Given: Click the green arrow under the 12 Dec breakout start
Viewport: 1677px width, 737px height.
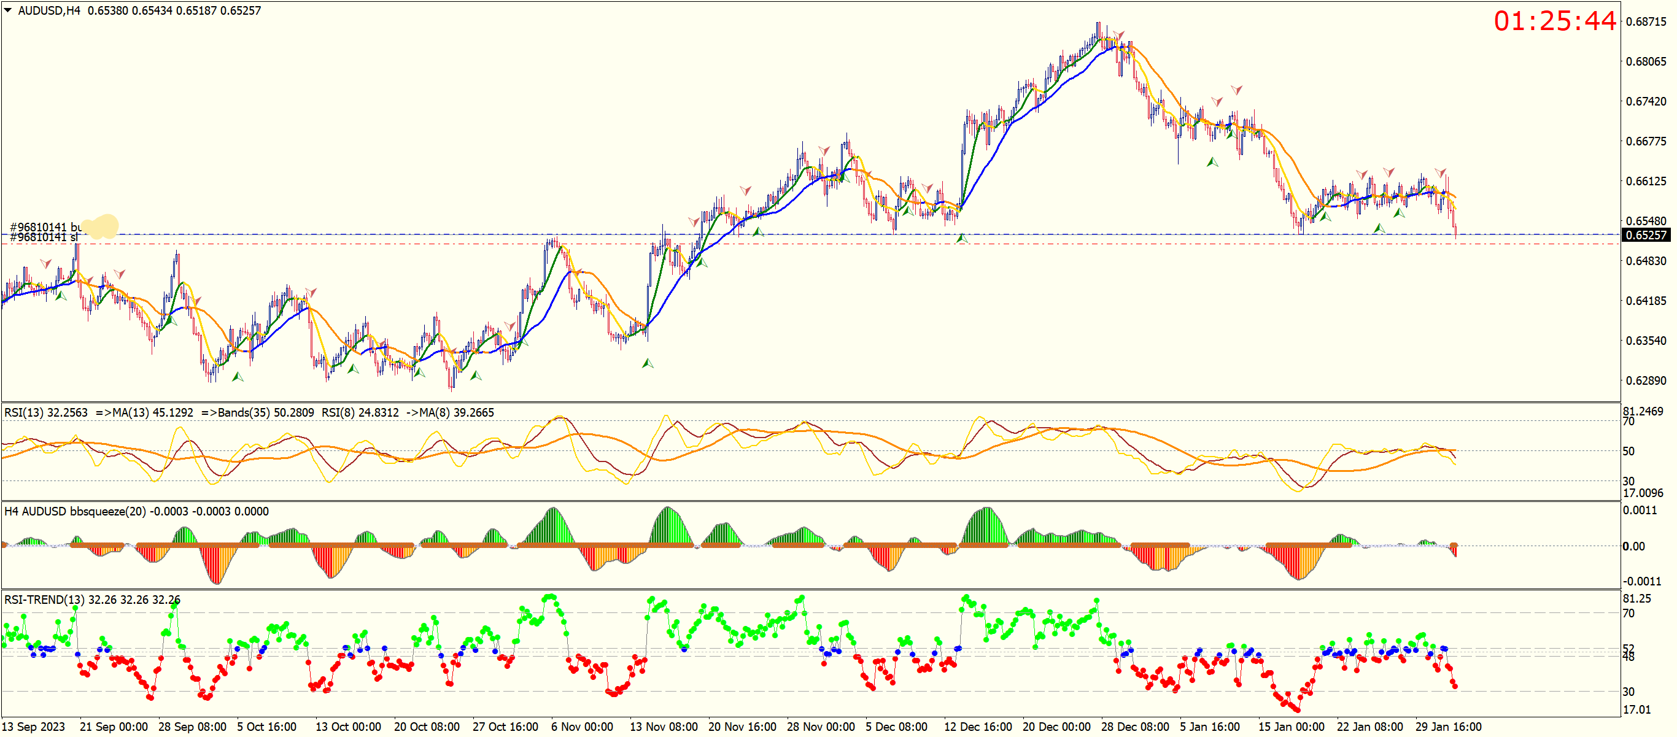Looking at the screenshot, I should pos(961,239).
